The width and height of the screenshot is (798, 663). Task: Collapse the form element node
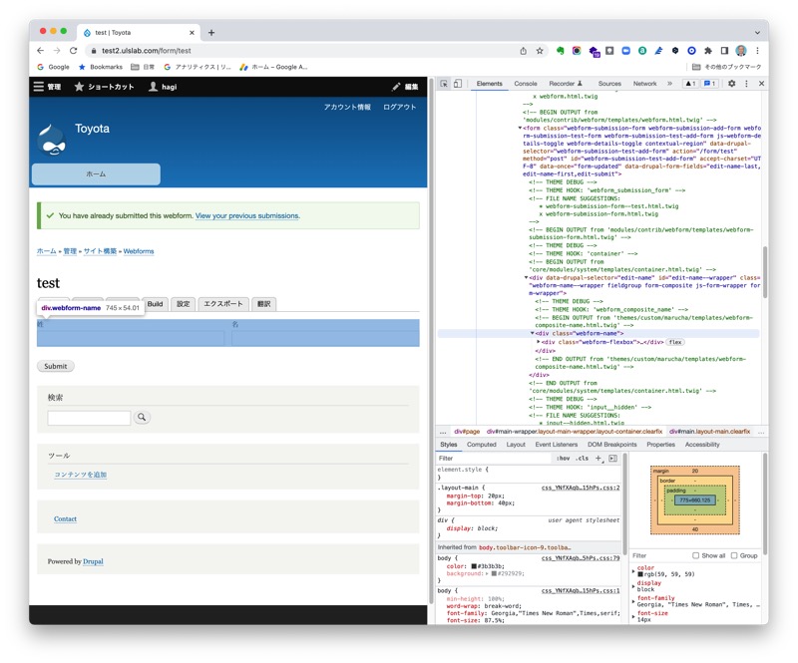point(520,128)
